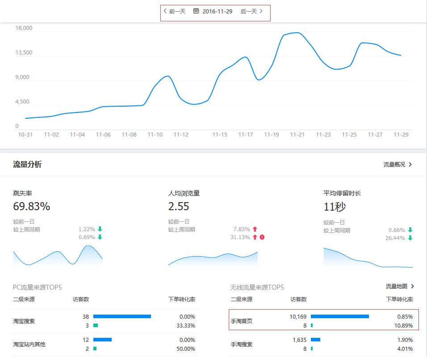Select the 手淘首页 source row
This screenshot has width=427, height=357.
point(241,321)
